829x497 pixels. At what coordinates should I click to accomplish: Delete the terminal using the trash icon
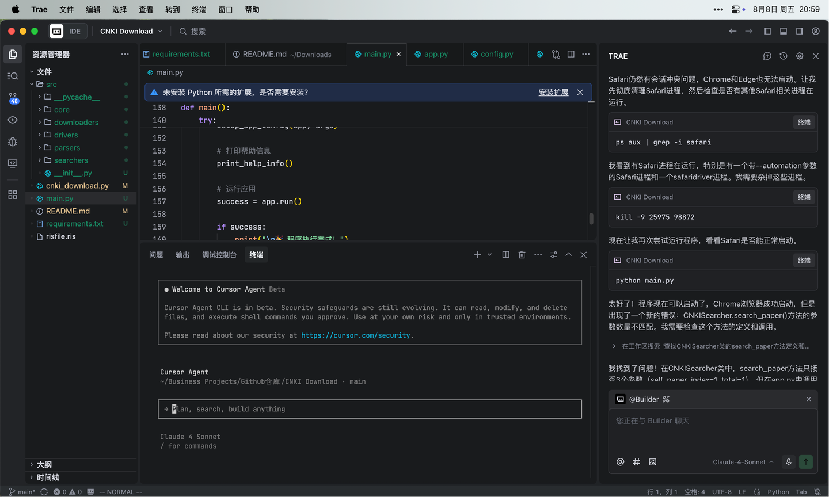[x=522, y=254]
